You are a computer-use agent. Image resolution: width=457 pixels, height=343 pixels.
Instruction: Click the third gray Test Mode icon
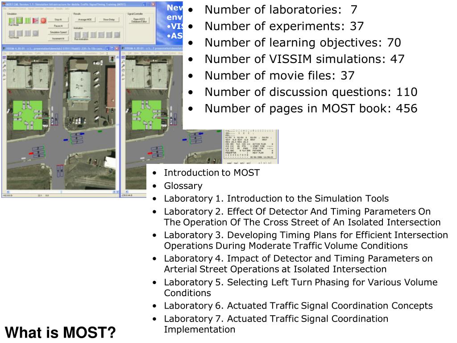(x=27, y=33)
